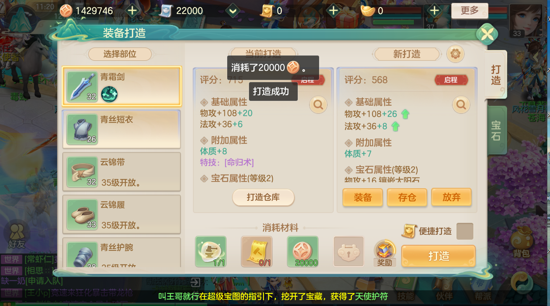
Task: Switch to the 宝石 tab
Action: pyautogui.click(x=497, y=131)
